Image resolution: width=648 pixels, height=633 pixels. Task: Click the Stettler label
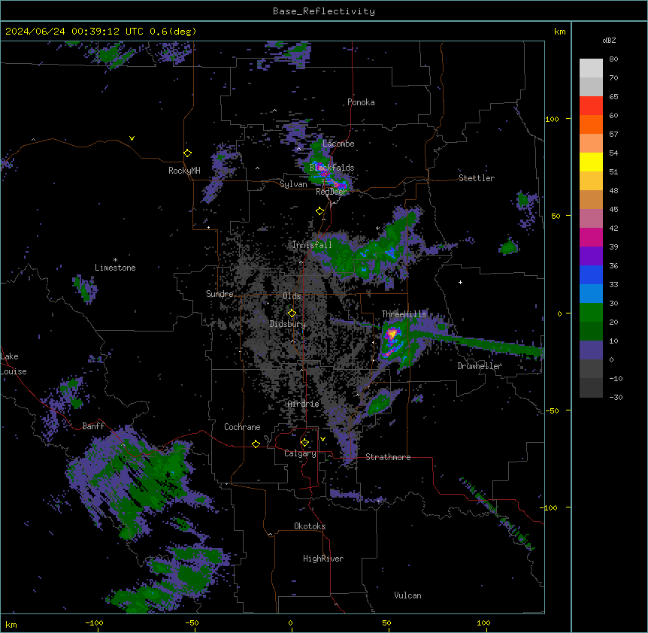477,178
